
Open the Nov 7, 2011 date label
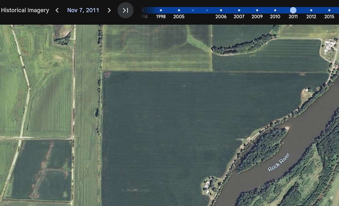tap(83, 10)
